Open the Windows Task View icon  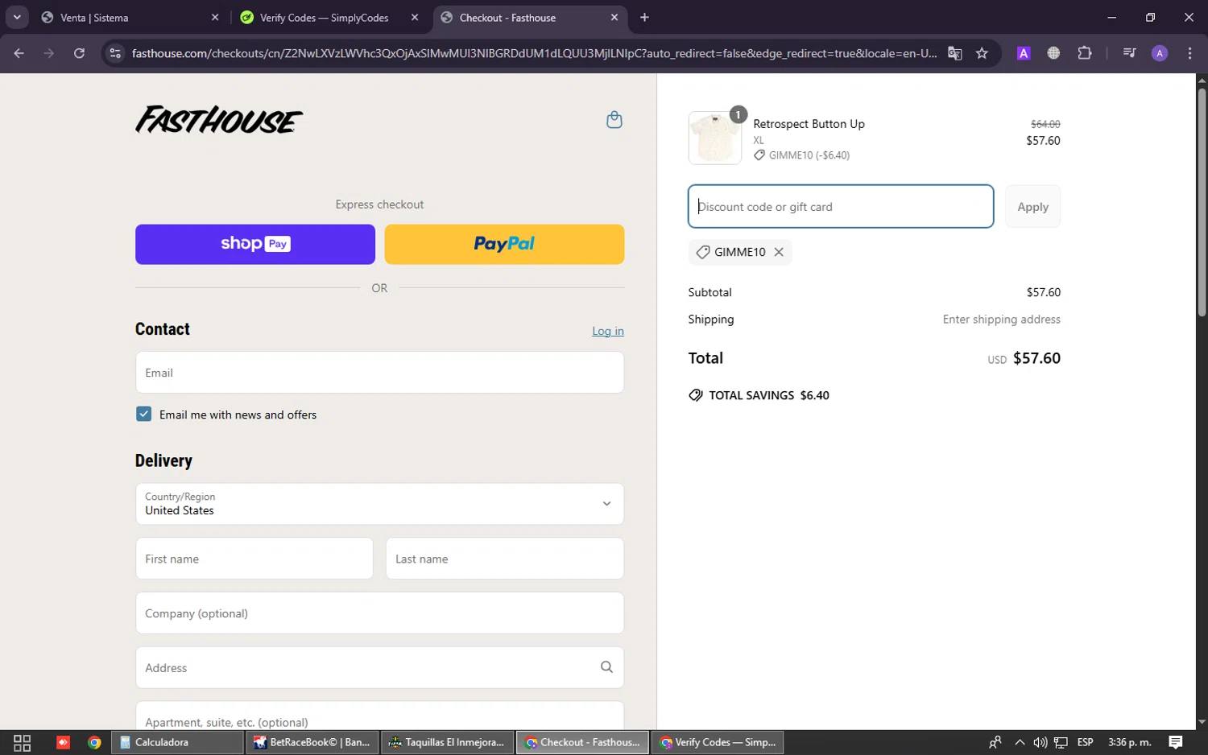pyautogui.click(x=22, y=742)
